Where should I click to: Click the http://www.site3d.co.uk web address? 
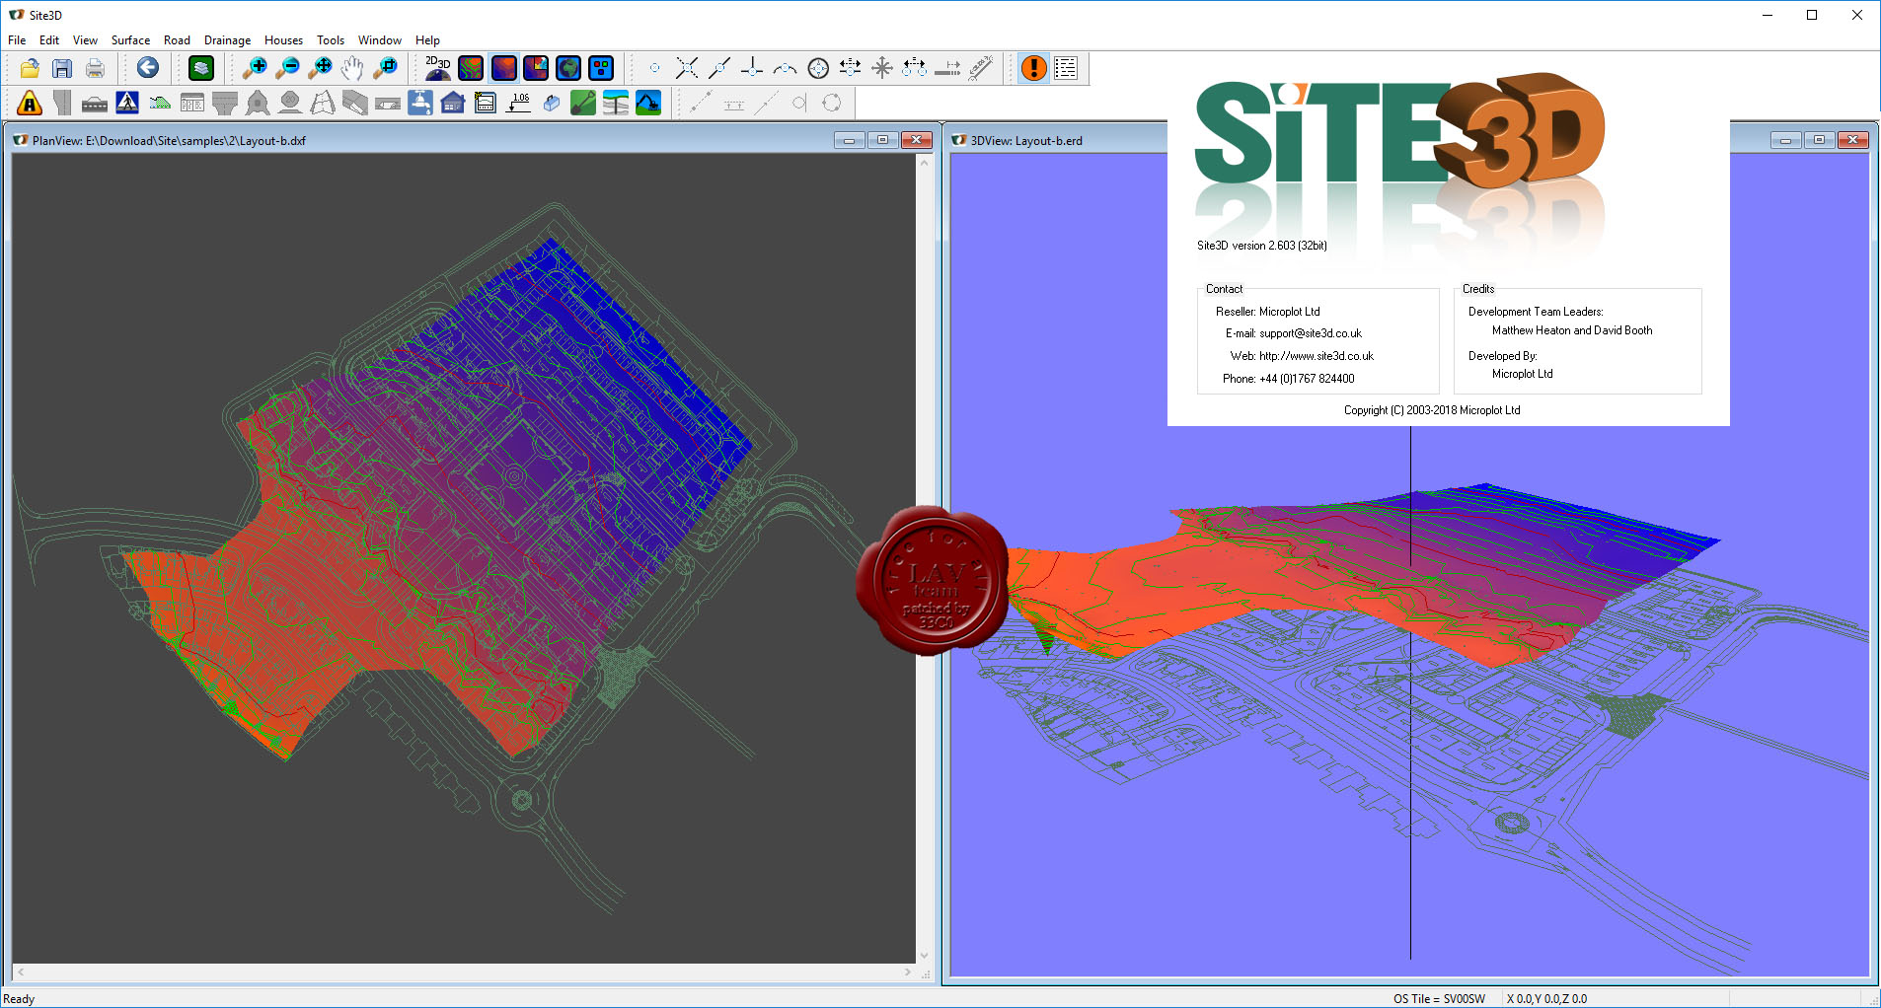[x=1317, y=356]
